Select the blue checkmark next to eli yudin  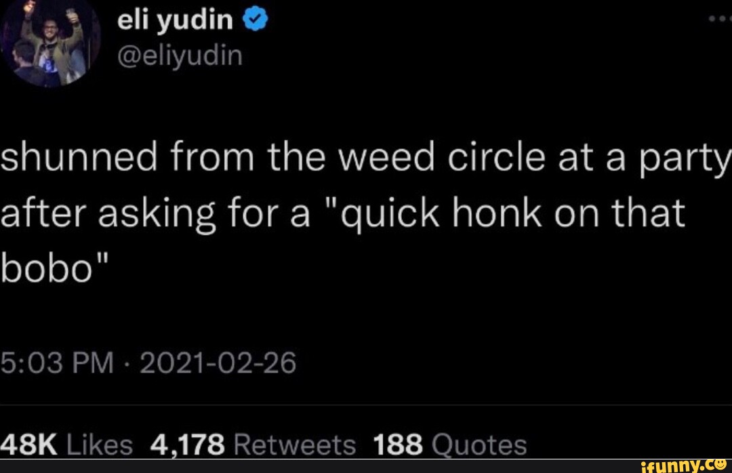click(x=255, y=18)
